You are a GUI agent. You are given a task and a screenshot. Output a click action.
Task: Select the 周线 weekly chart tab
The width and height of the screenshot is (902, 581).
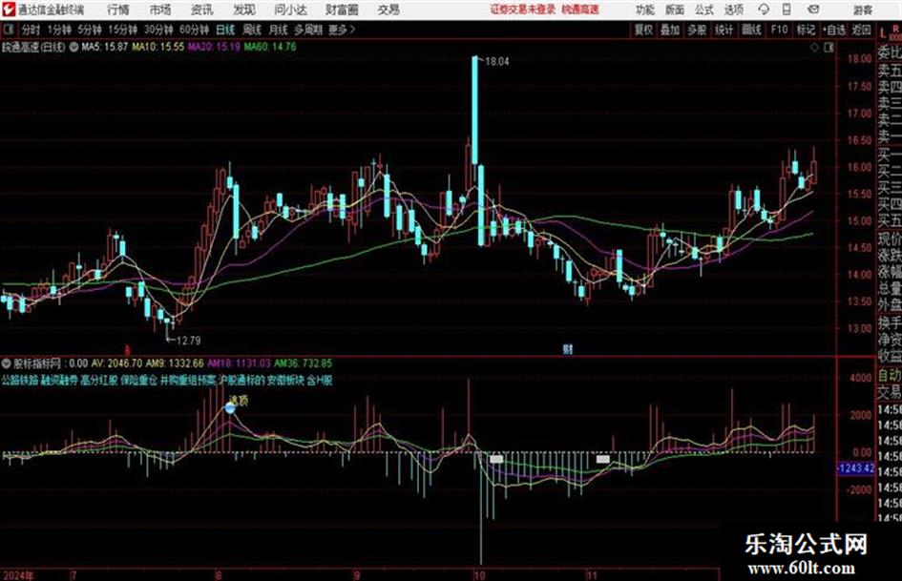252,30
